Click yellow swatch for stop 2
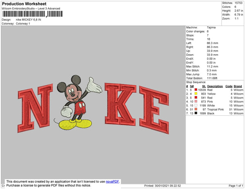This screenshot has width=245, height=189. (x=196, y=94)
